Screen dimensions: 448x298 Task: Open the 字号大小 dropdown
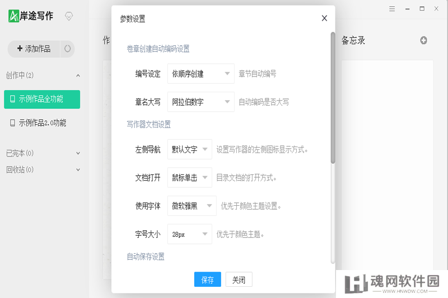[190, 234]
